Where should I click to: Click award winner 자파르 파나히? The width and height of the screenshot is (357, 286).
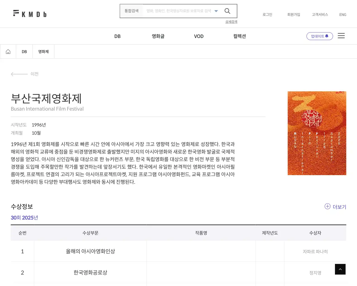[x=315, y=252]
